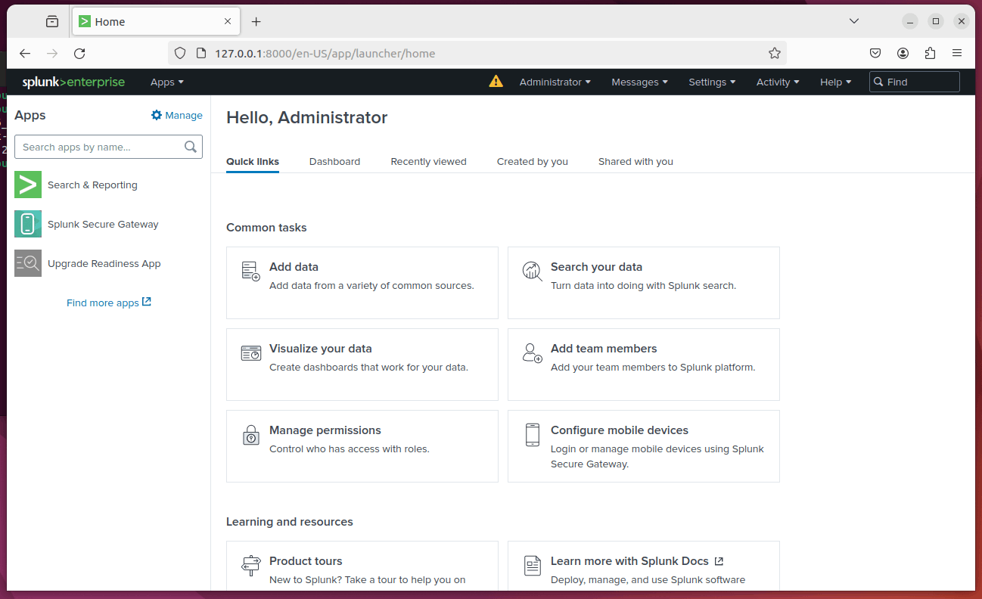Viewport: 982px width, 599px height.
Task: Switch to the Shared with you tab
Action: [x=636, y=161]
